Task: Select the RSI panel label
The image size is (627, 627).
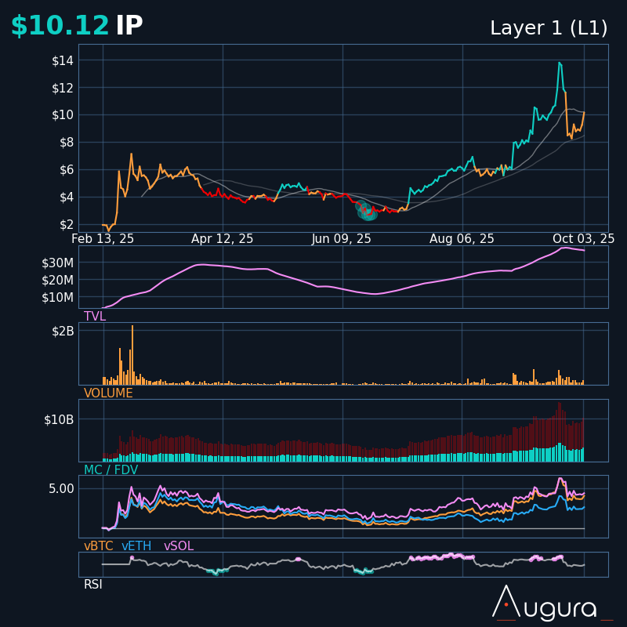Action: (x=93, y=585)
